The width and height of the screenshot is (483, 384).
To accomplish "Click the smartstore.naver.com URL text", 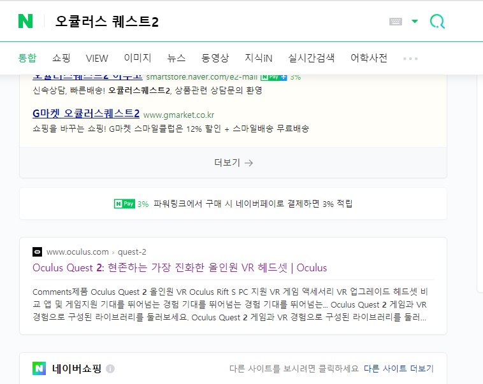I will pos(202,77).
